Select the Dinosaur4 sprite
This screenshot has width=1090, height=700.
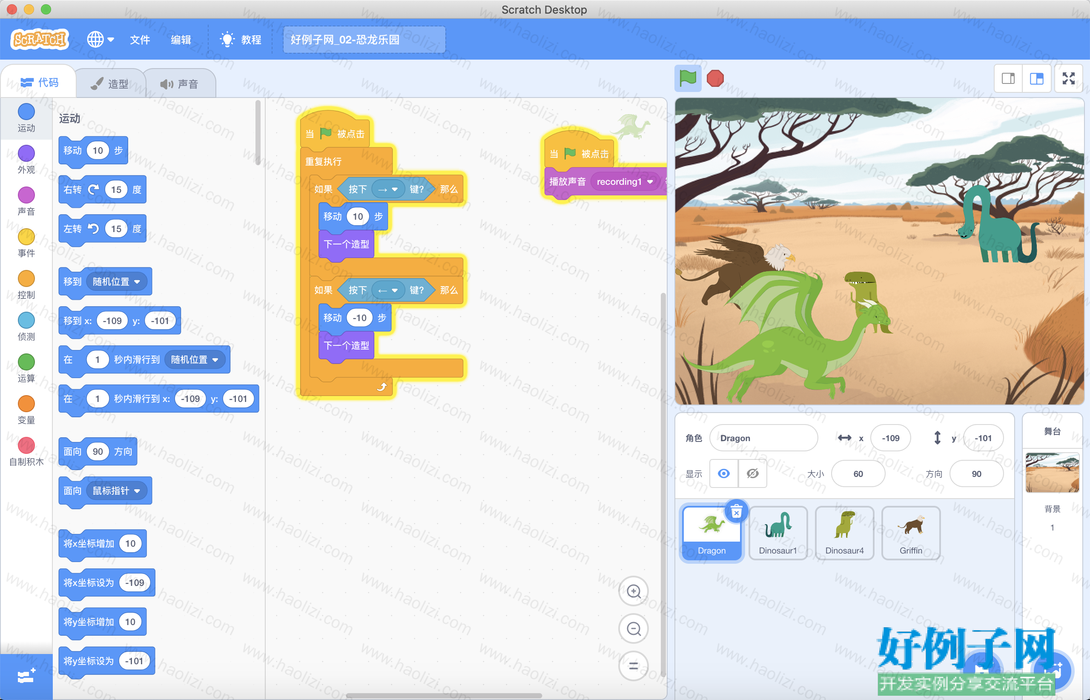[x=845, y=533]
